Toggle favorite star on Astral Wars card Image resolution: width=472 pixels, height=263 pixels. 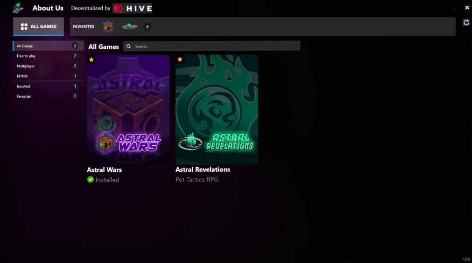tap(91, 60)
